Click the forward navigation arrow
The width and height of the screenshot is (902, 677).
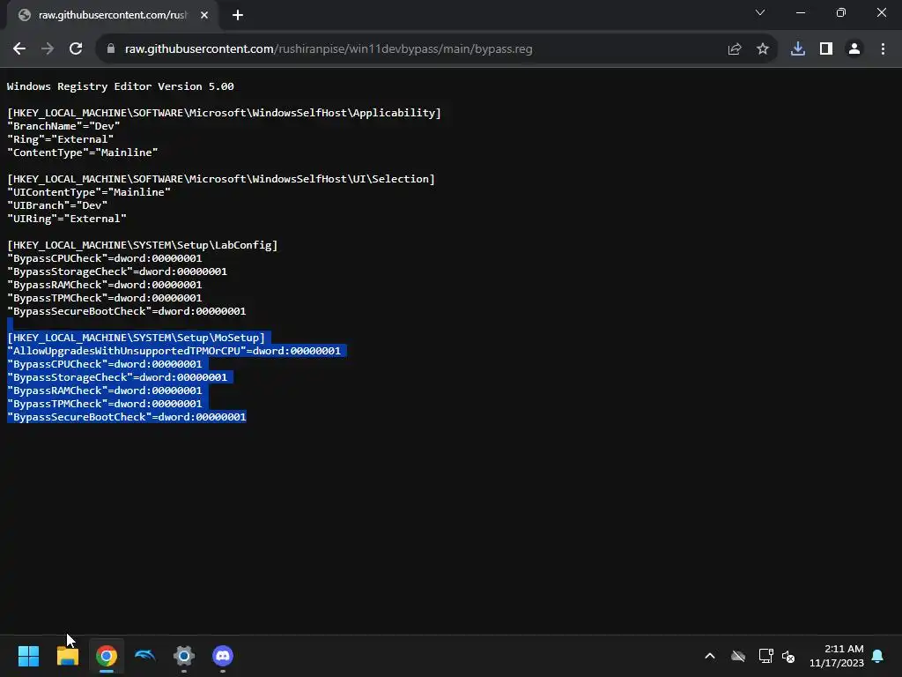click(x=48, y=49)
